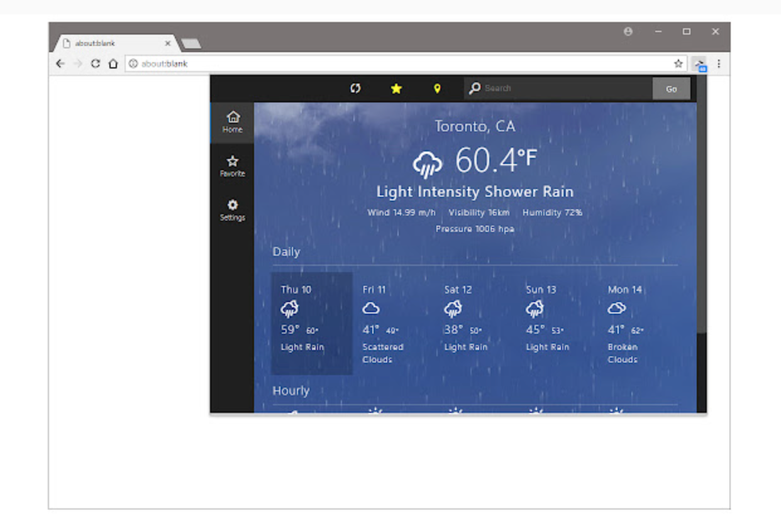Open the Home sidebar item
Image resolution: width=781 pixels, height=514 pixels.
(233, 122)
